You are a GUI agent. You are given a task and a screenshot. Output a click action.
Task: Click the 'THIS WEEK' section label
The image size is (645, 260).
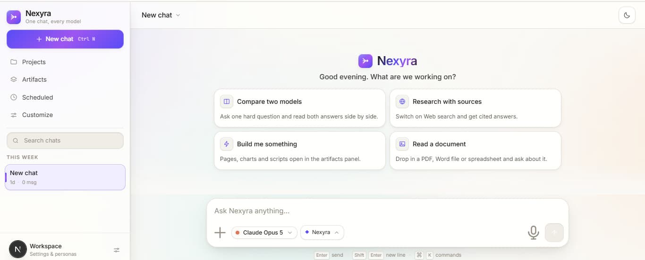(22, 157)
